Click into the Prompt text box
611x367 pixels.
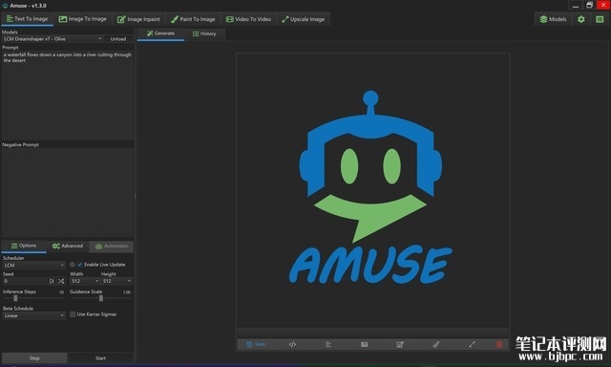pyautogui.click(x=68, y=95)
